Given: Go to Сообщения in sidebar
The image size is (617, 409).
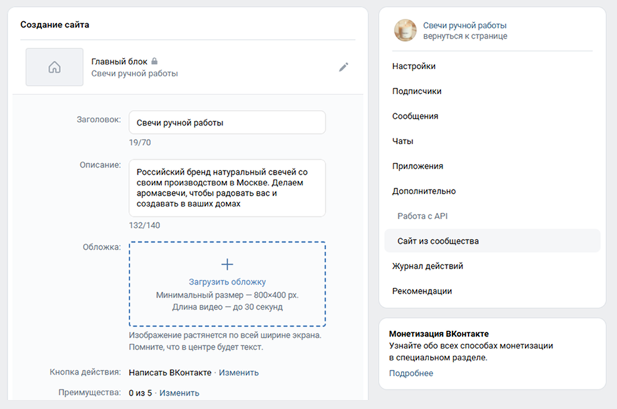Looking at the screenshot, I should pos(415,116).
